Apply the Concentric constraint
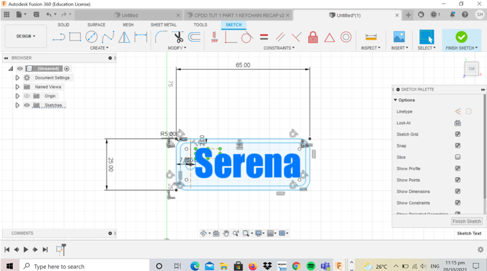487x271 pixels. [x=346, y=37]
